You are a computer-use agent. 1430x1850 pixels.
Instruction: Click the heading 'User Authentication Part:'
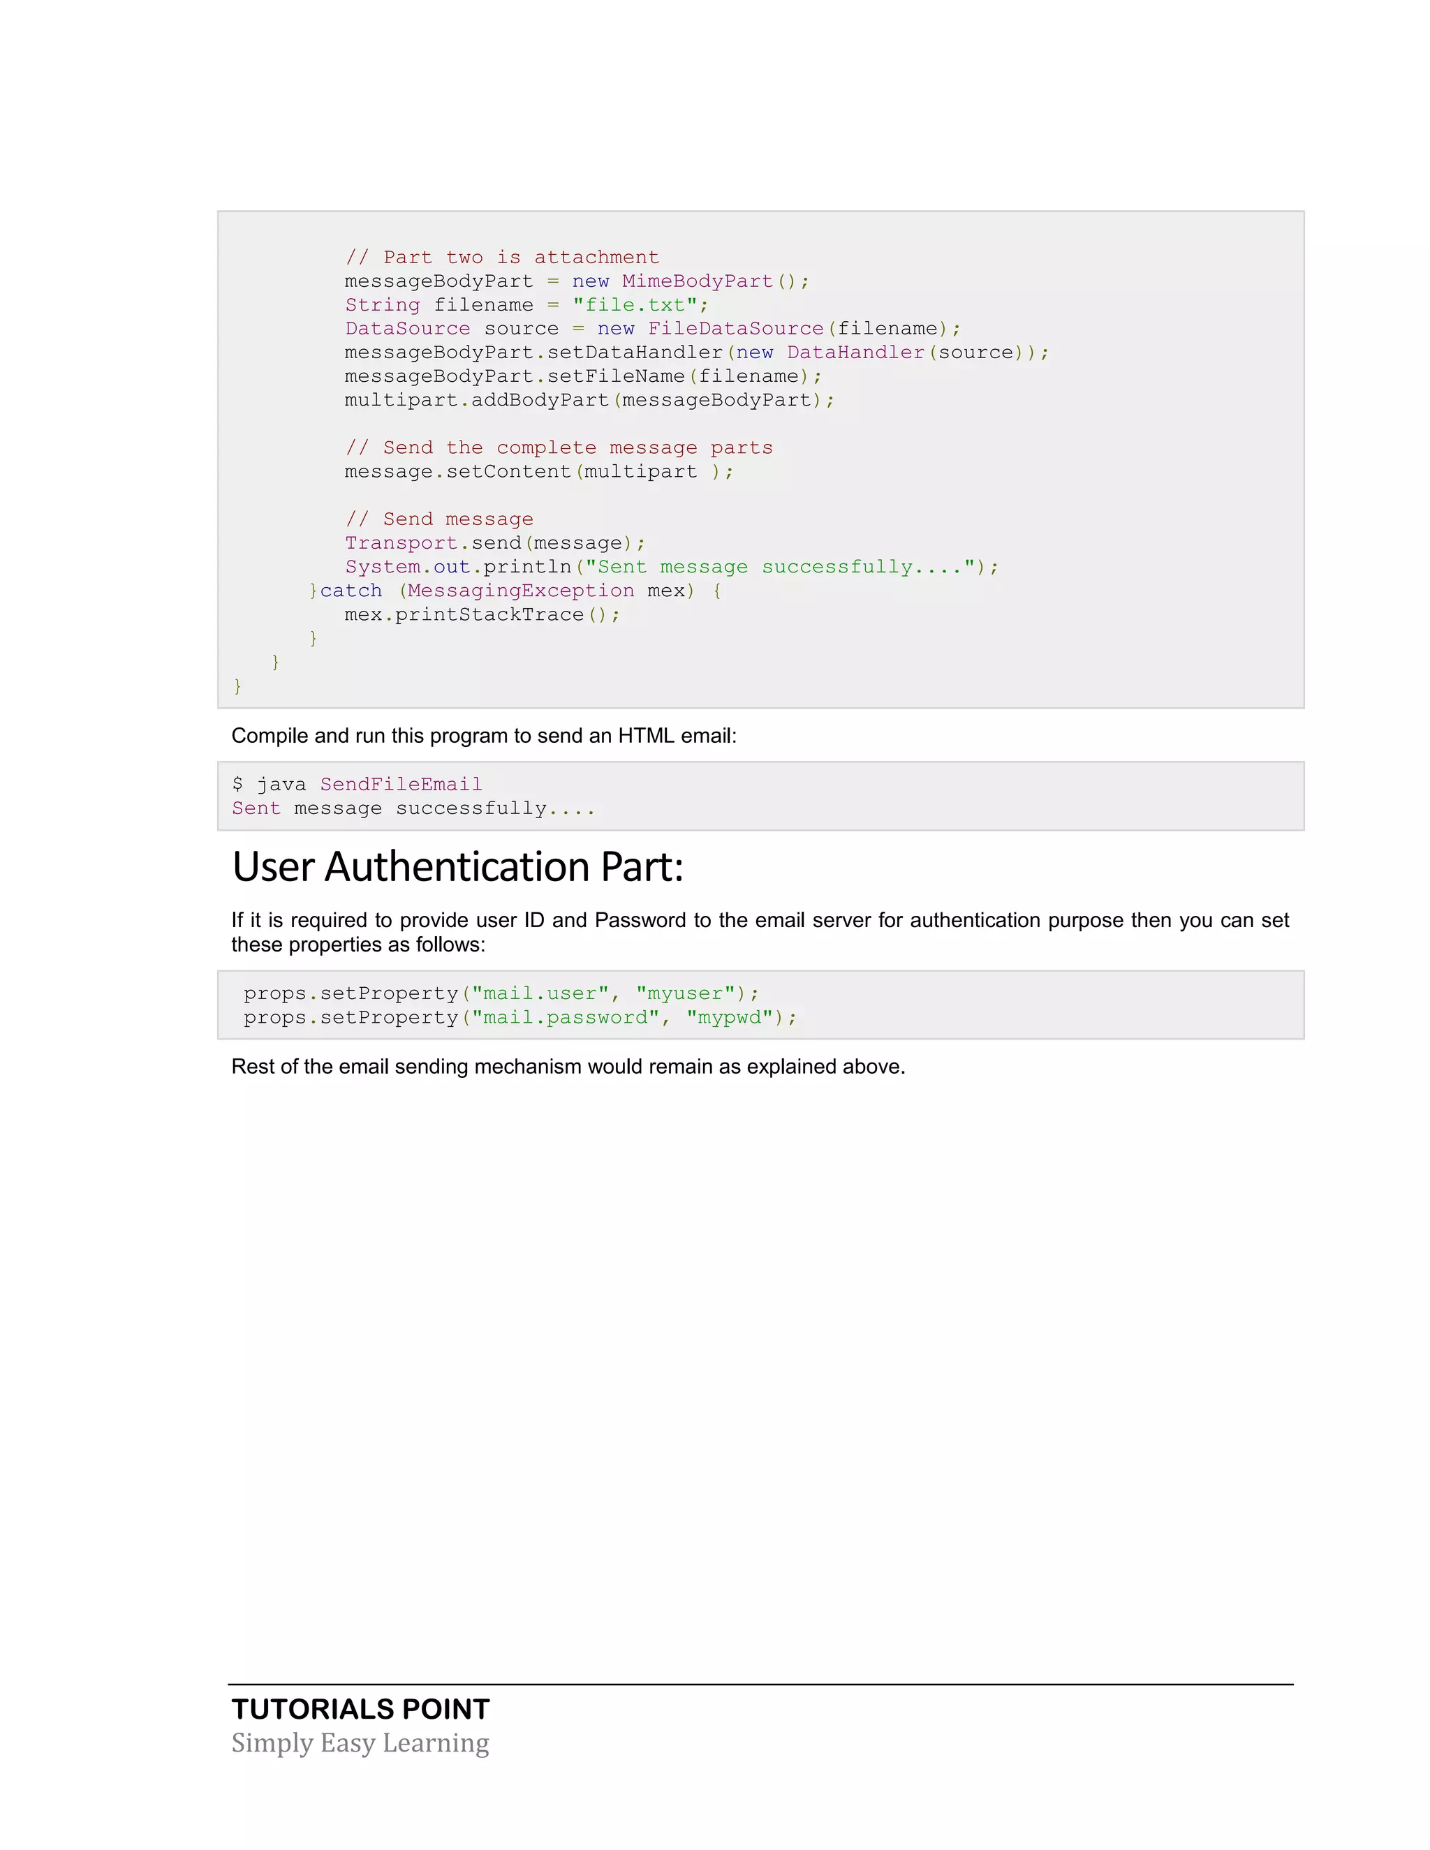point(457,866)
